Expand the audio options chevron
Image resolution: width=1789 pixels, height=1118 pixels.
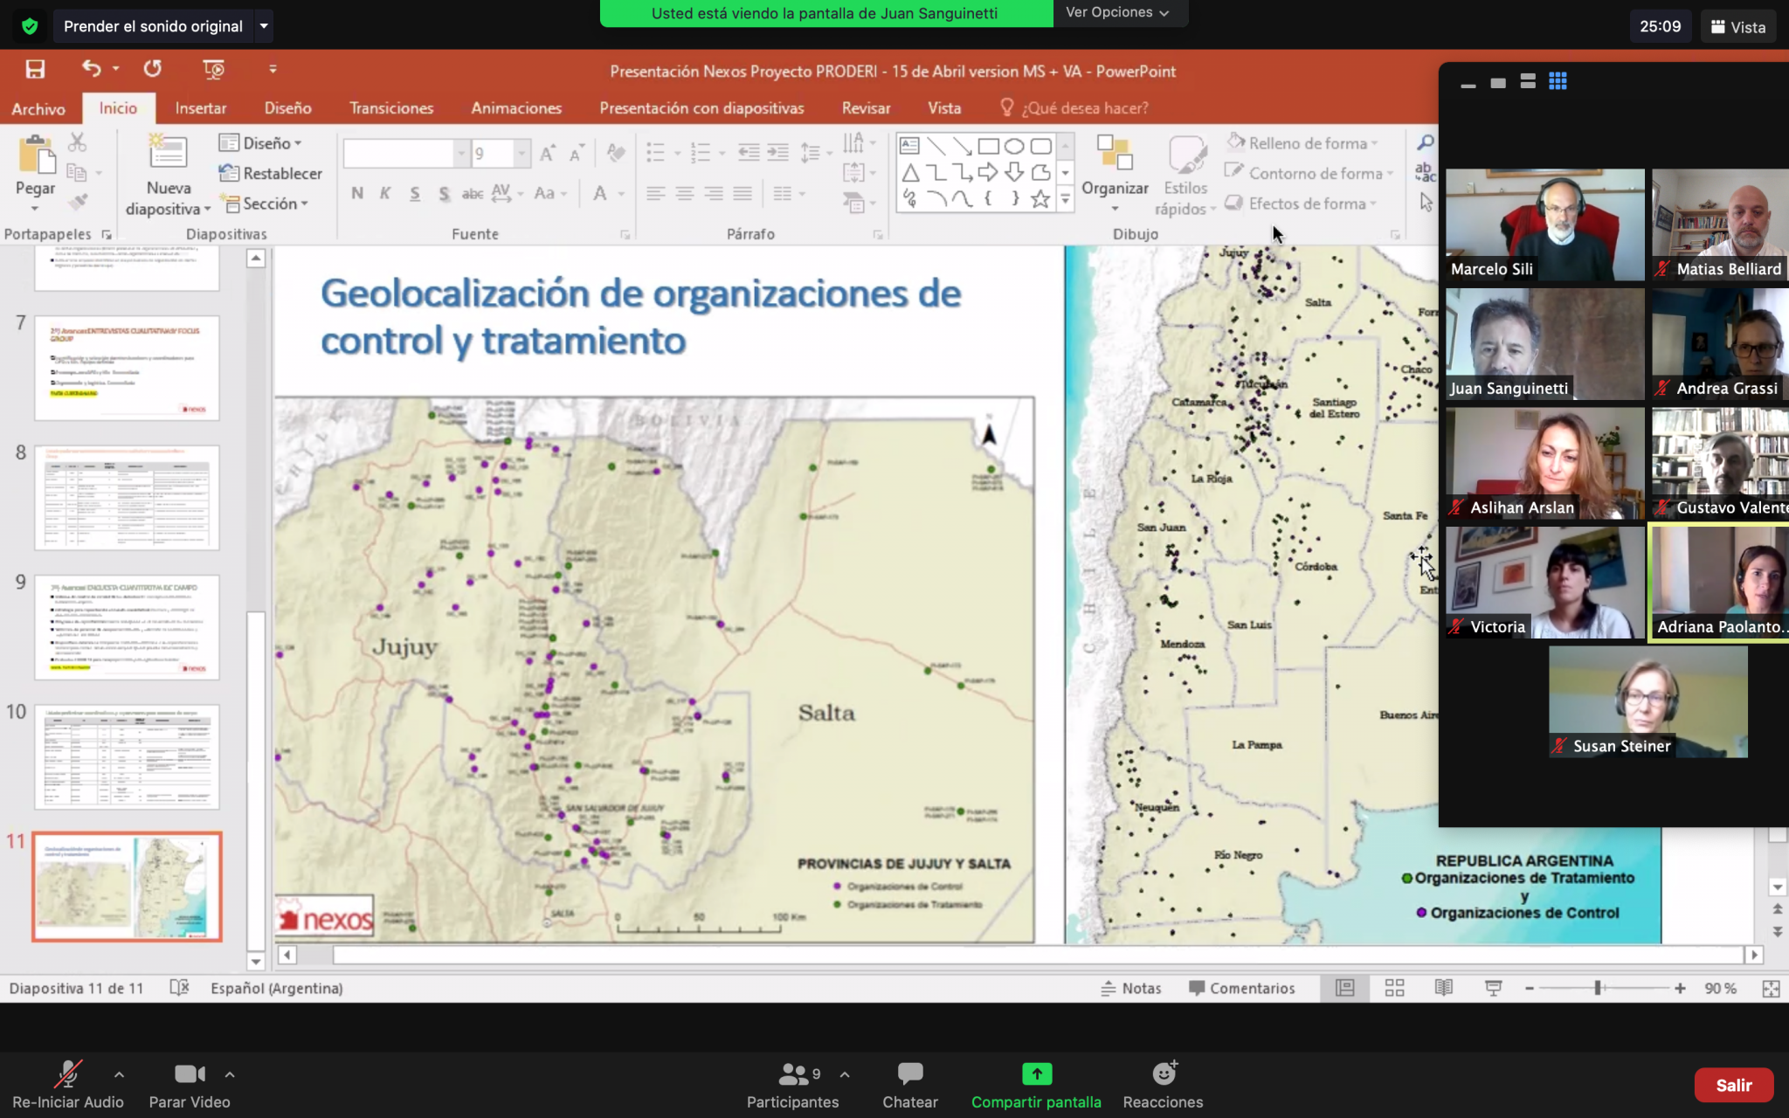click(119, 1074)
